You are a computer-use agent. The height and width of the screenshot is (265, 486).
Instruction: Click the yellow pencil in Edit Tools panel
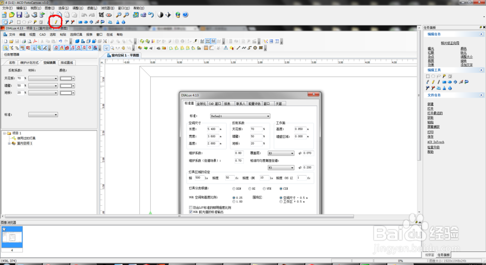click(x=433, y=82)
